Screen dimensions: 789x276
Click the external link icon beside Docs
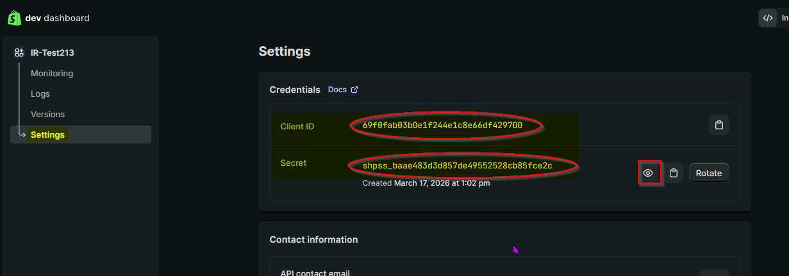click(x=354, y=90)
